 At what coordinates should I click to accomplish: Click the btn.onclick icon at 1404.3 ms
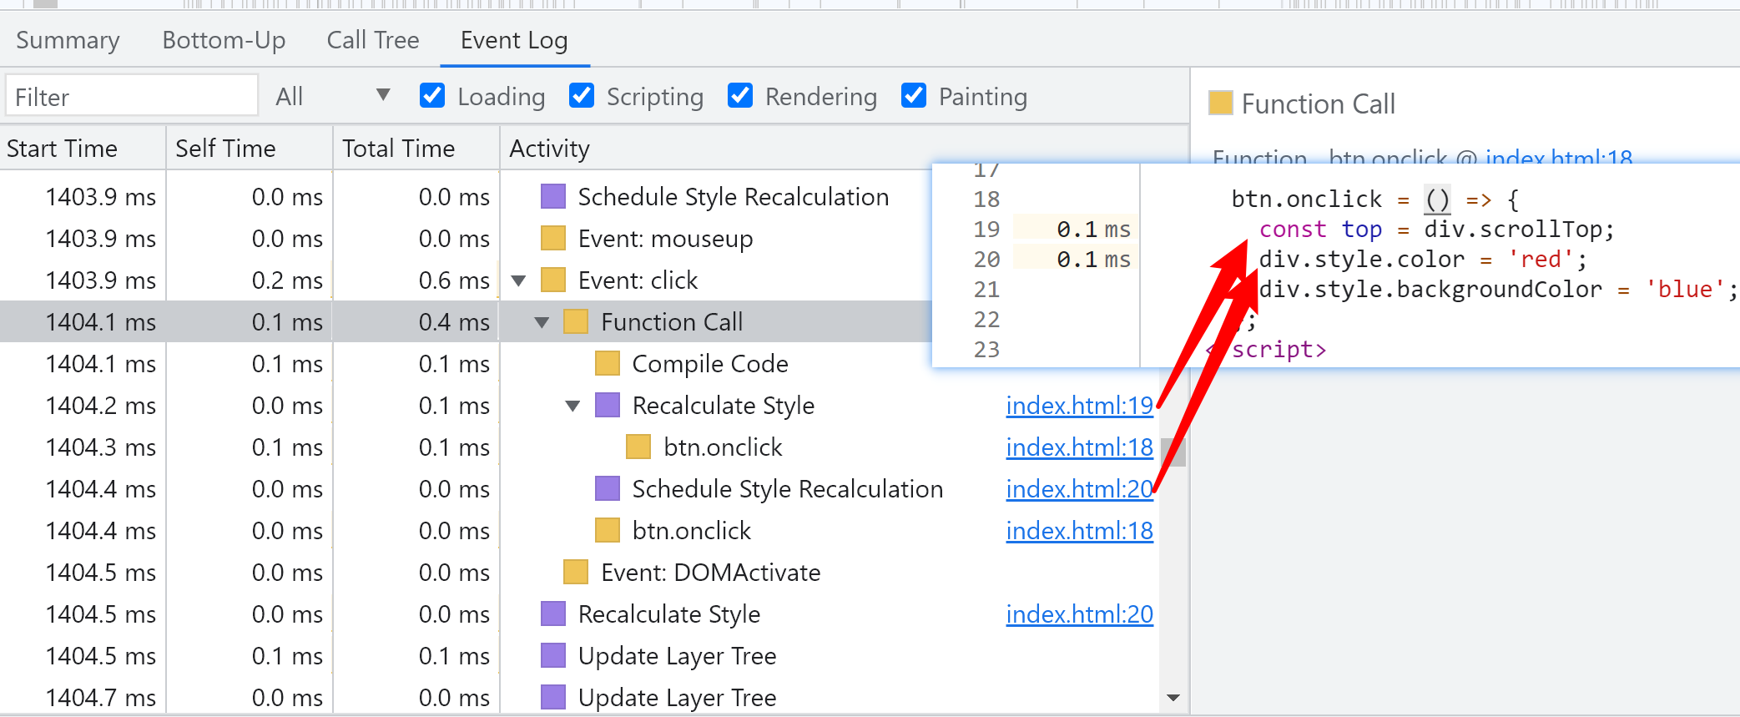point(638,447)
